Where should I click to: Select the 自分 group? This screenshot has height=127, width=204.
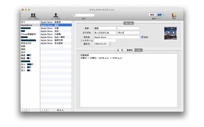(30, 52)
